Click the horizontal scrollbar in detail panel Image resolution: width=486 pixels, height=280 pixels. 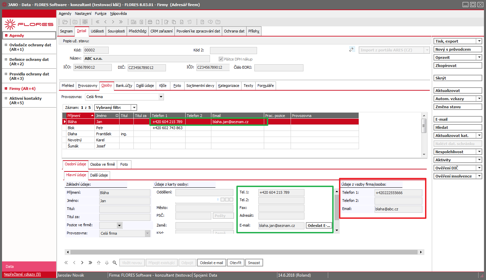click(245, 252)
